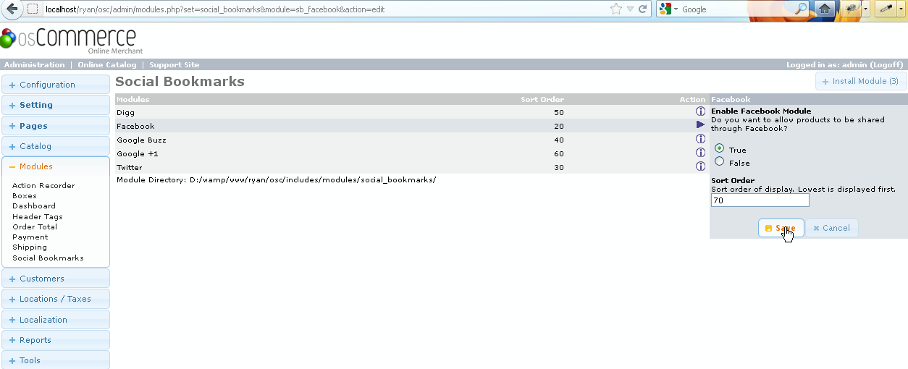Go to Online Catalog in top bar
Viewport: 908px width, 369px height.
(107, 64)
